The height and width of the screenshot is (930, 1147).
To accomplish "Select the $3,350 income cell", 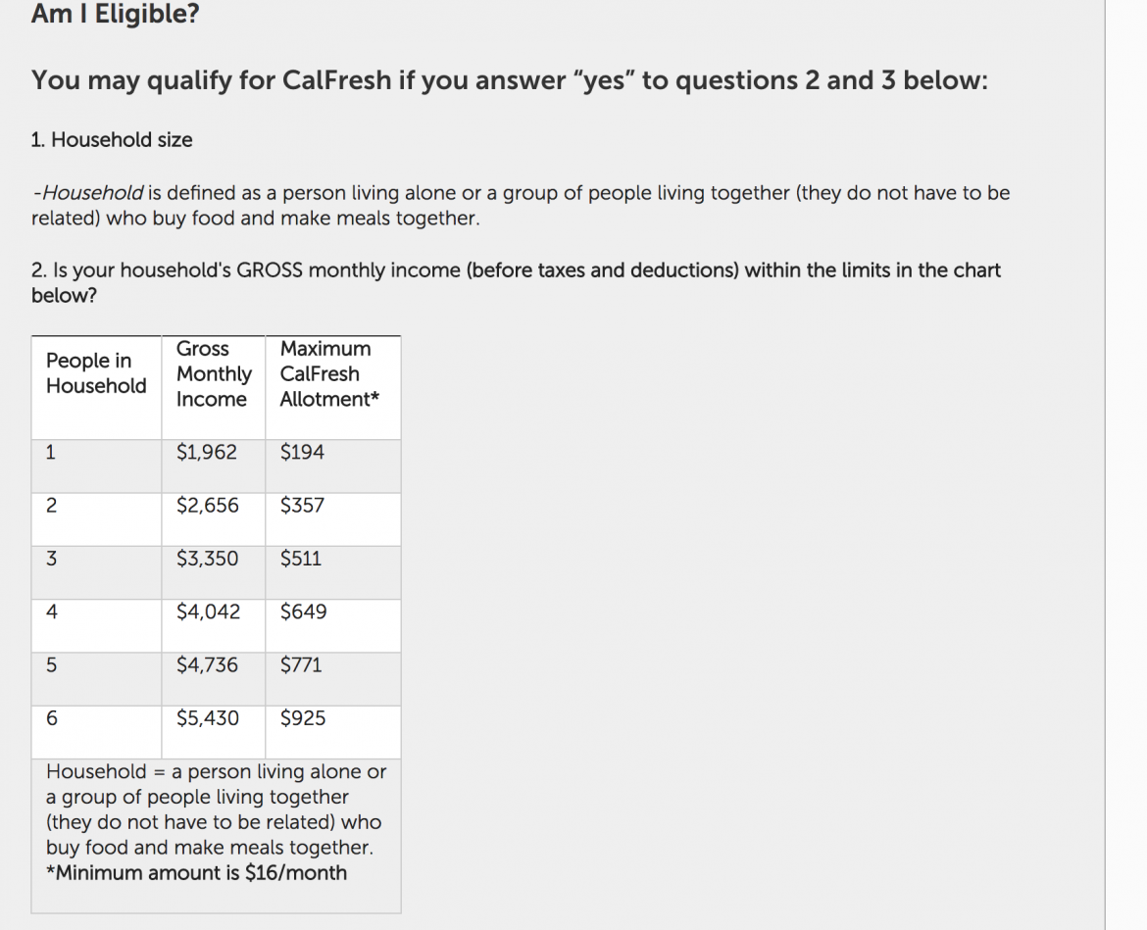I will (207, 559).
